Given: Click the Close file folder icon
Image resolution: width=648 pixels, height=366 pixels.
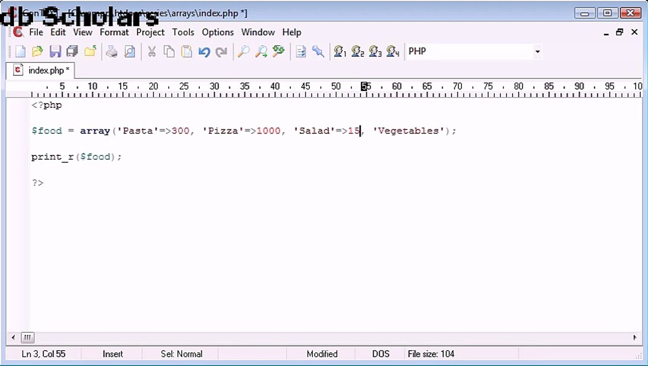Looking at the screenshot, I should coord(90,51).
